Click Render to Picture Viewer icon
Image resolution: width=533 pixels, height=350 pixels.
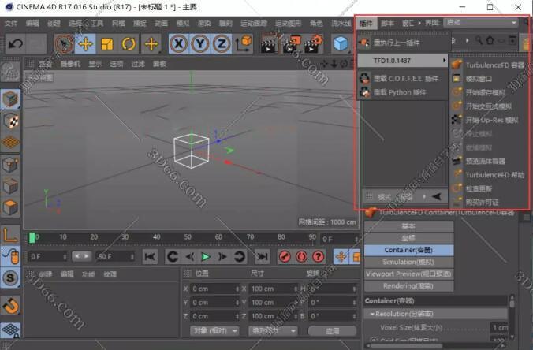pyautogui.click(x=291, y=44)
